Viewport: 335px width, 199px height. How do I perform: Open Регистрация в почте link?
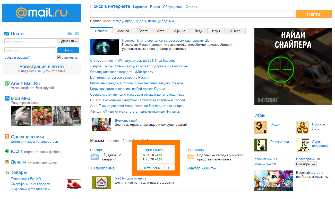click(x=42, y=66)
